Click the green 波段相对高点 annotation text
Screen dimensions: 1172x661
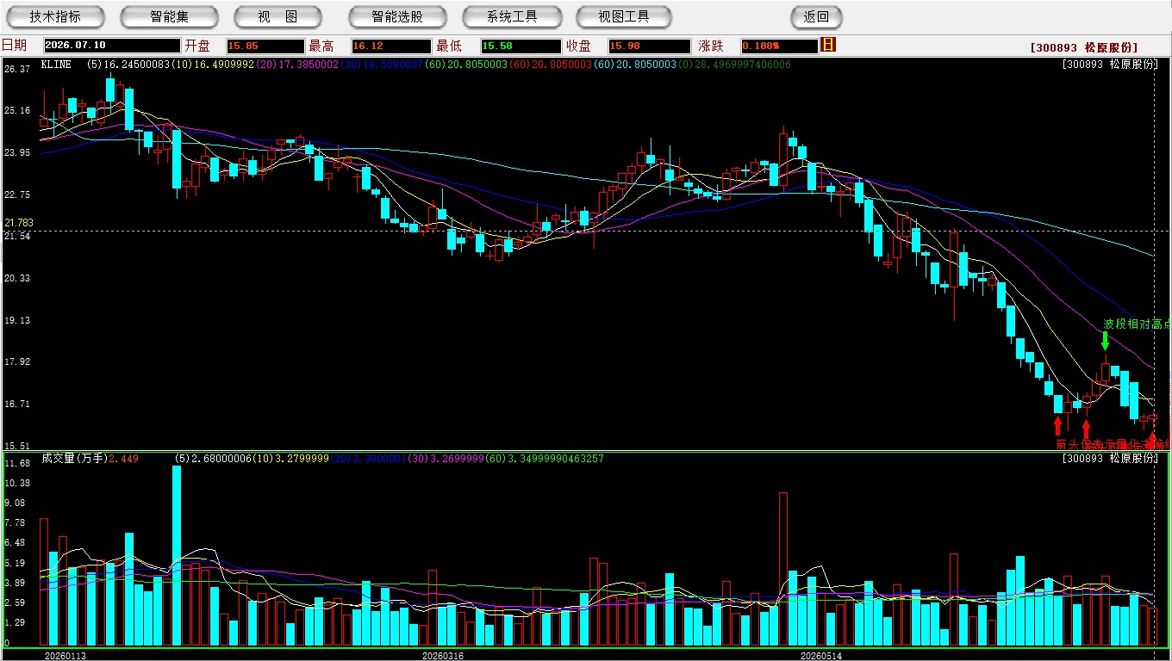[1137, 324]
